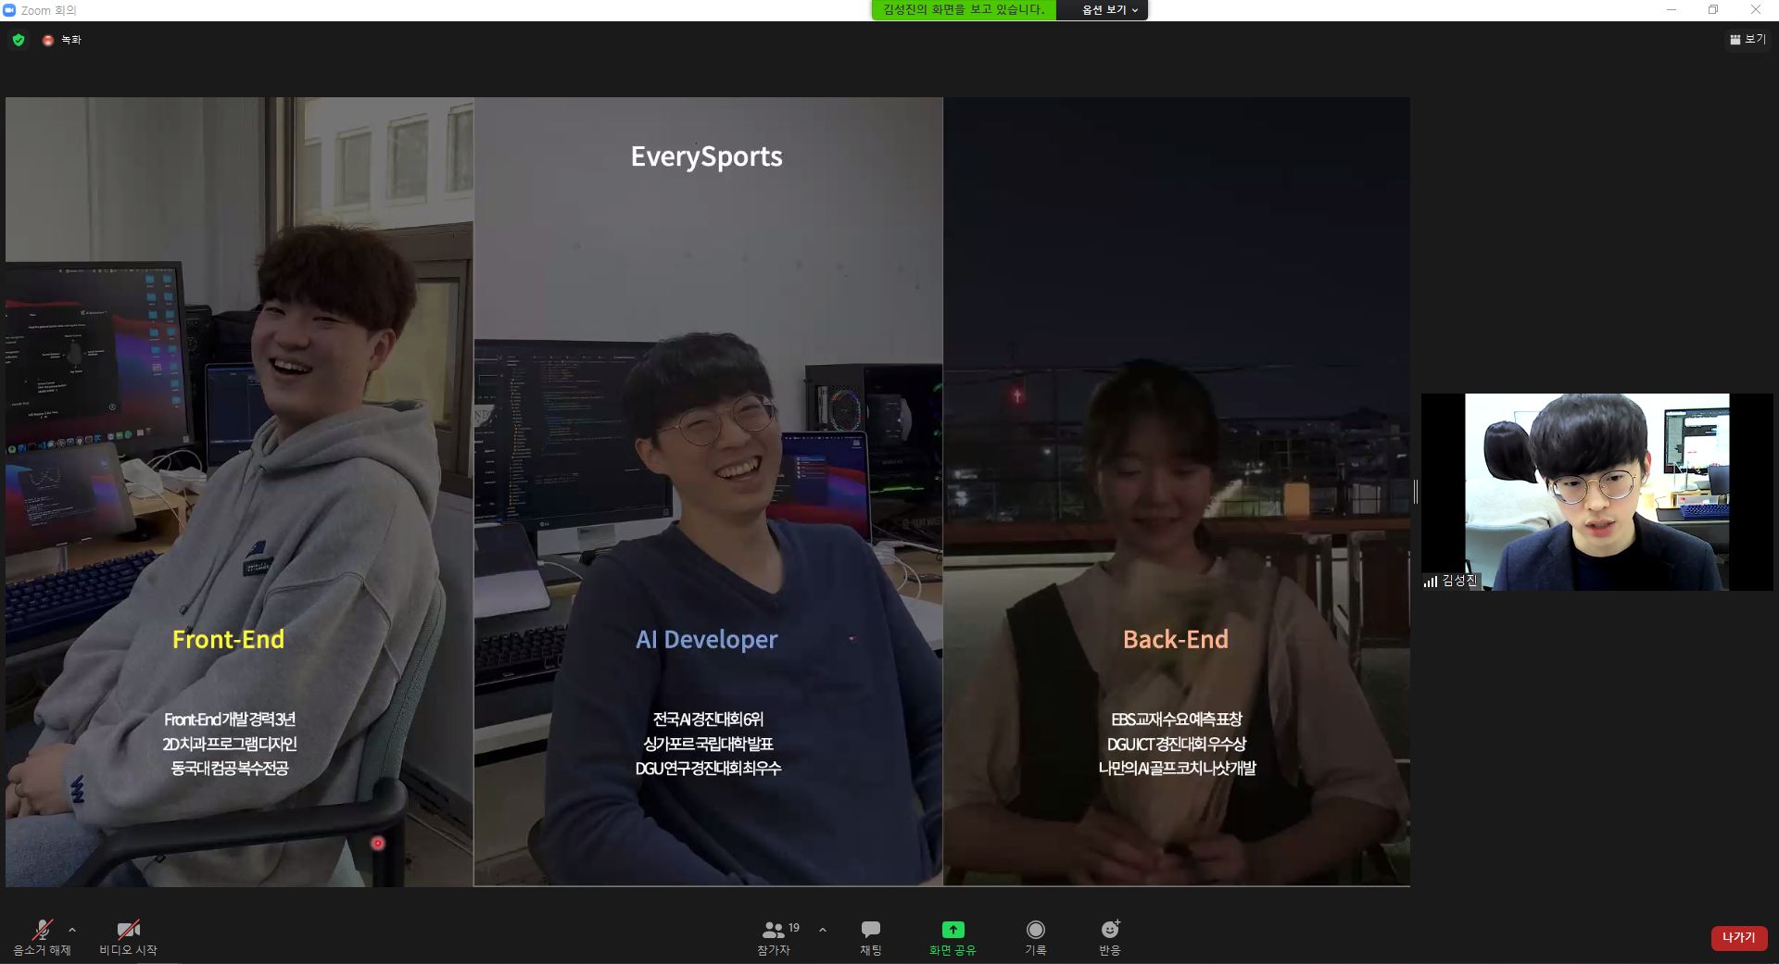Image resolution: width=1779 pixels, height=964 pixels.
Task: Open the chat (채팅) panel
Action: tap(870, 935)
